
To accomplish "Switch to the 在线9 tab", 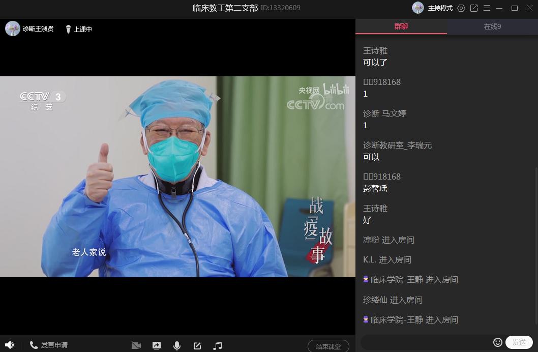I will click(492, 26).
